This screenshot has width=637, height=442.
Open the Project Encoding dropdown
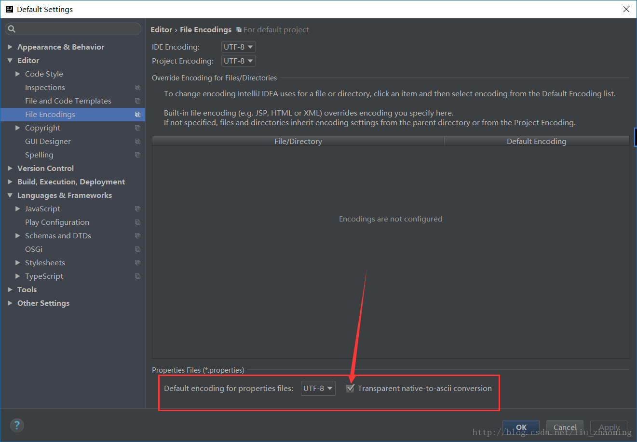point(238,61)
